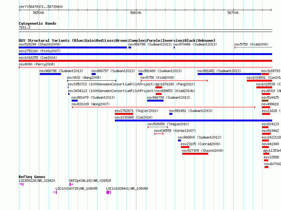Click the red bar under nsv1024801
This screenshot has height=210, width=281.
click(260, 81)
